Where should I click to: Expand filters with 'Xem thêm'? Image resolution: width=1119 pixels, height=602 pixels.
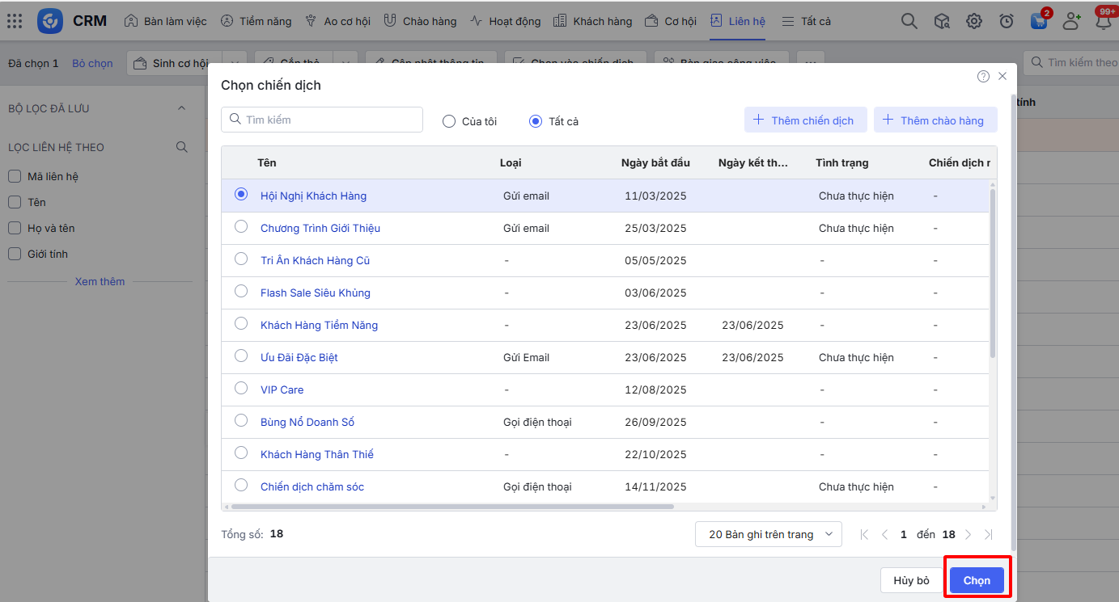click(x=100, y=281)
